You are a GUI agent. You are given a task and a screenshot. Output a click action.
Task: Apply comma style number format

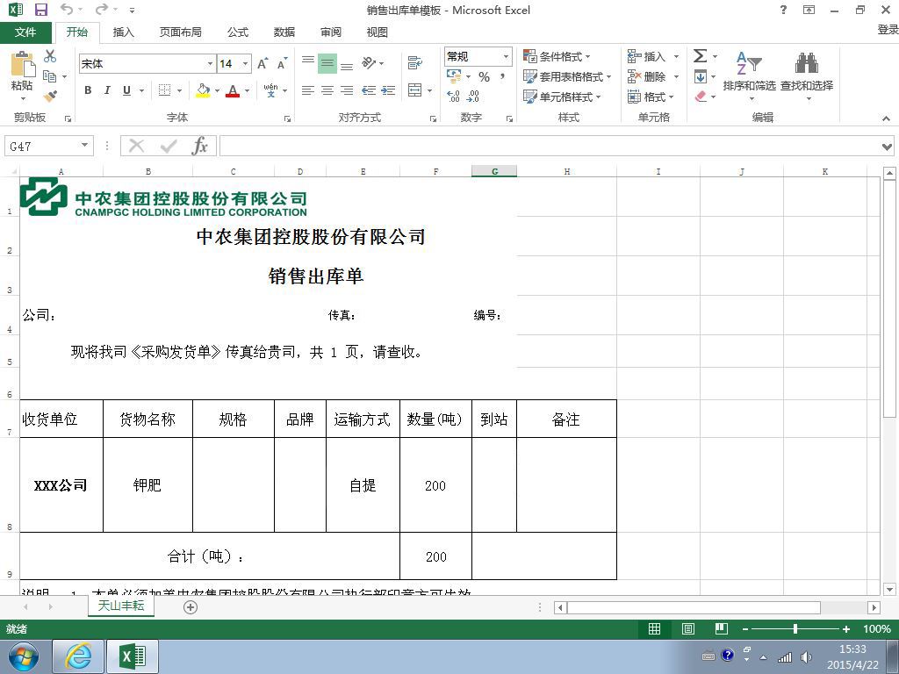coord(503,77)
